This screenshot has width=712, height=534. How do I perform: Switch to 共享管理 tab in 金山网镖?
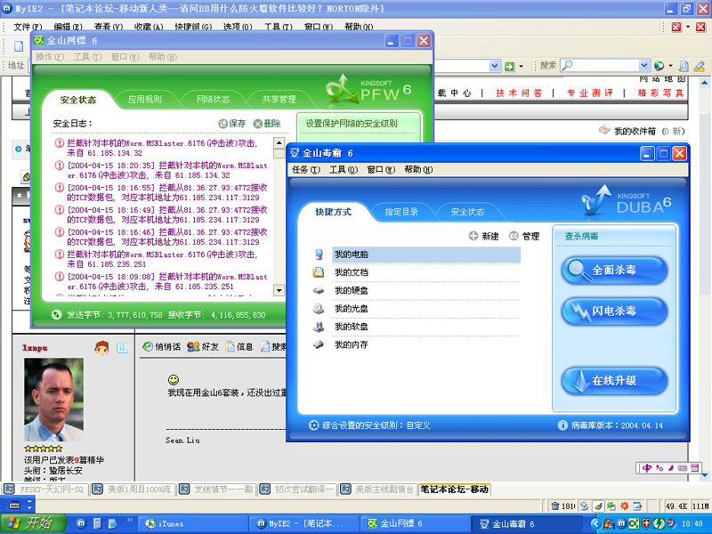coord(279,100)
